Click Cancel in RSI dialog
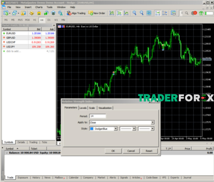Viewport: 214px width, 182px height. click(x=131, y=151)
